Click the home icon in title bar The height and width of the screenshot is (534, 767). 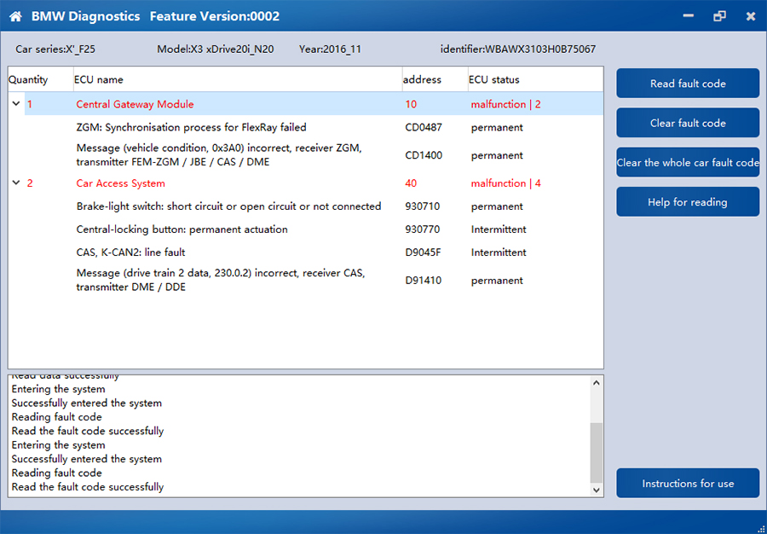pyautogui.click(x=15, y=16)
